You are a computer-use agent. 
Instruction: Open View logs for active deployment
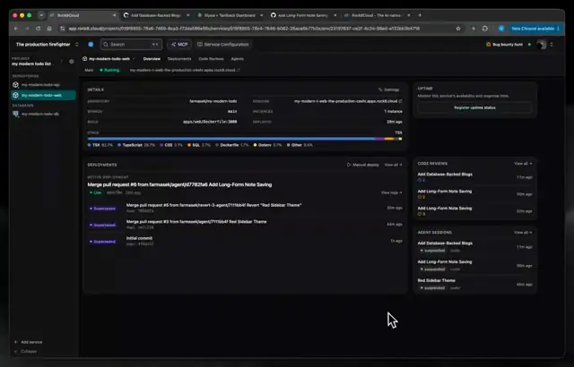tap(391, 192)
